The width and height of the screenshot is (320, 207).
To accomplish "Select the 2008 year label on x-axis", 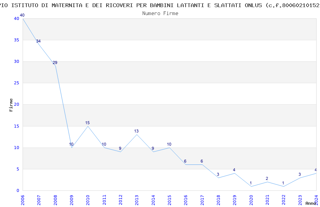I will coord(55,200).
